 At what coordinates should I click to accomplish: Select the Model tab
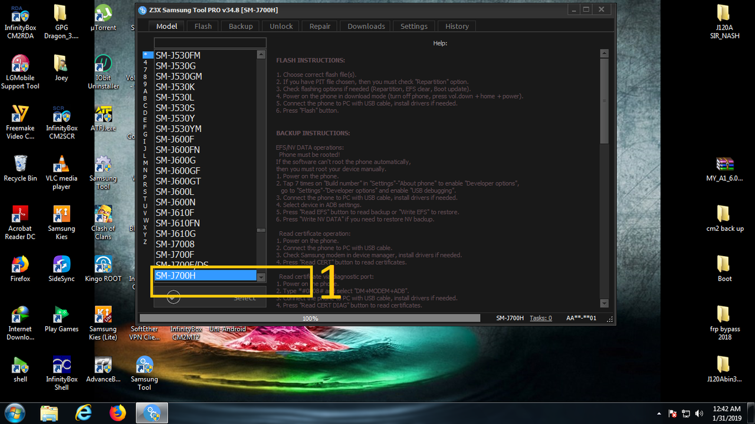click(167, 26)
